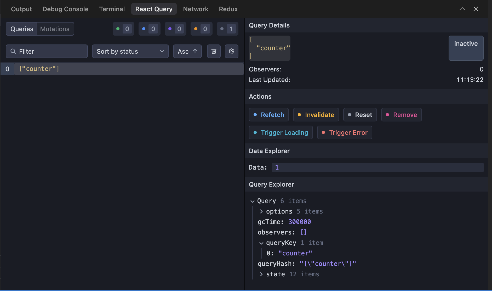Open the devtools settings gear icon
Viewport: 492px width, 291px height.
point(231,51)
